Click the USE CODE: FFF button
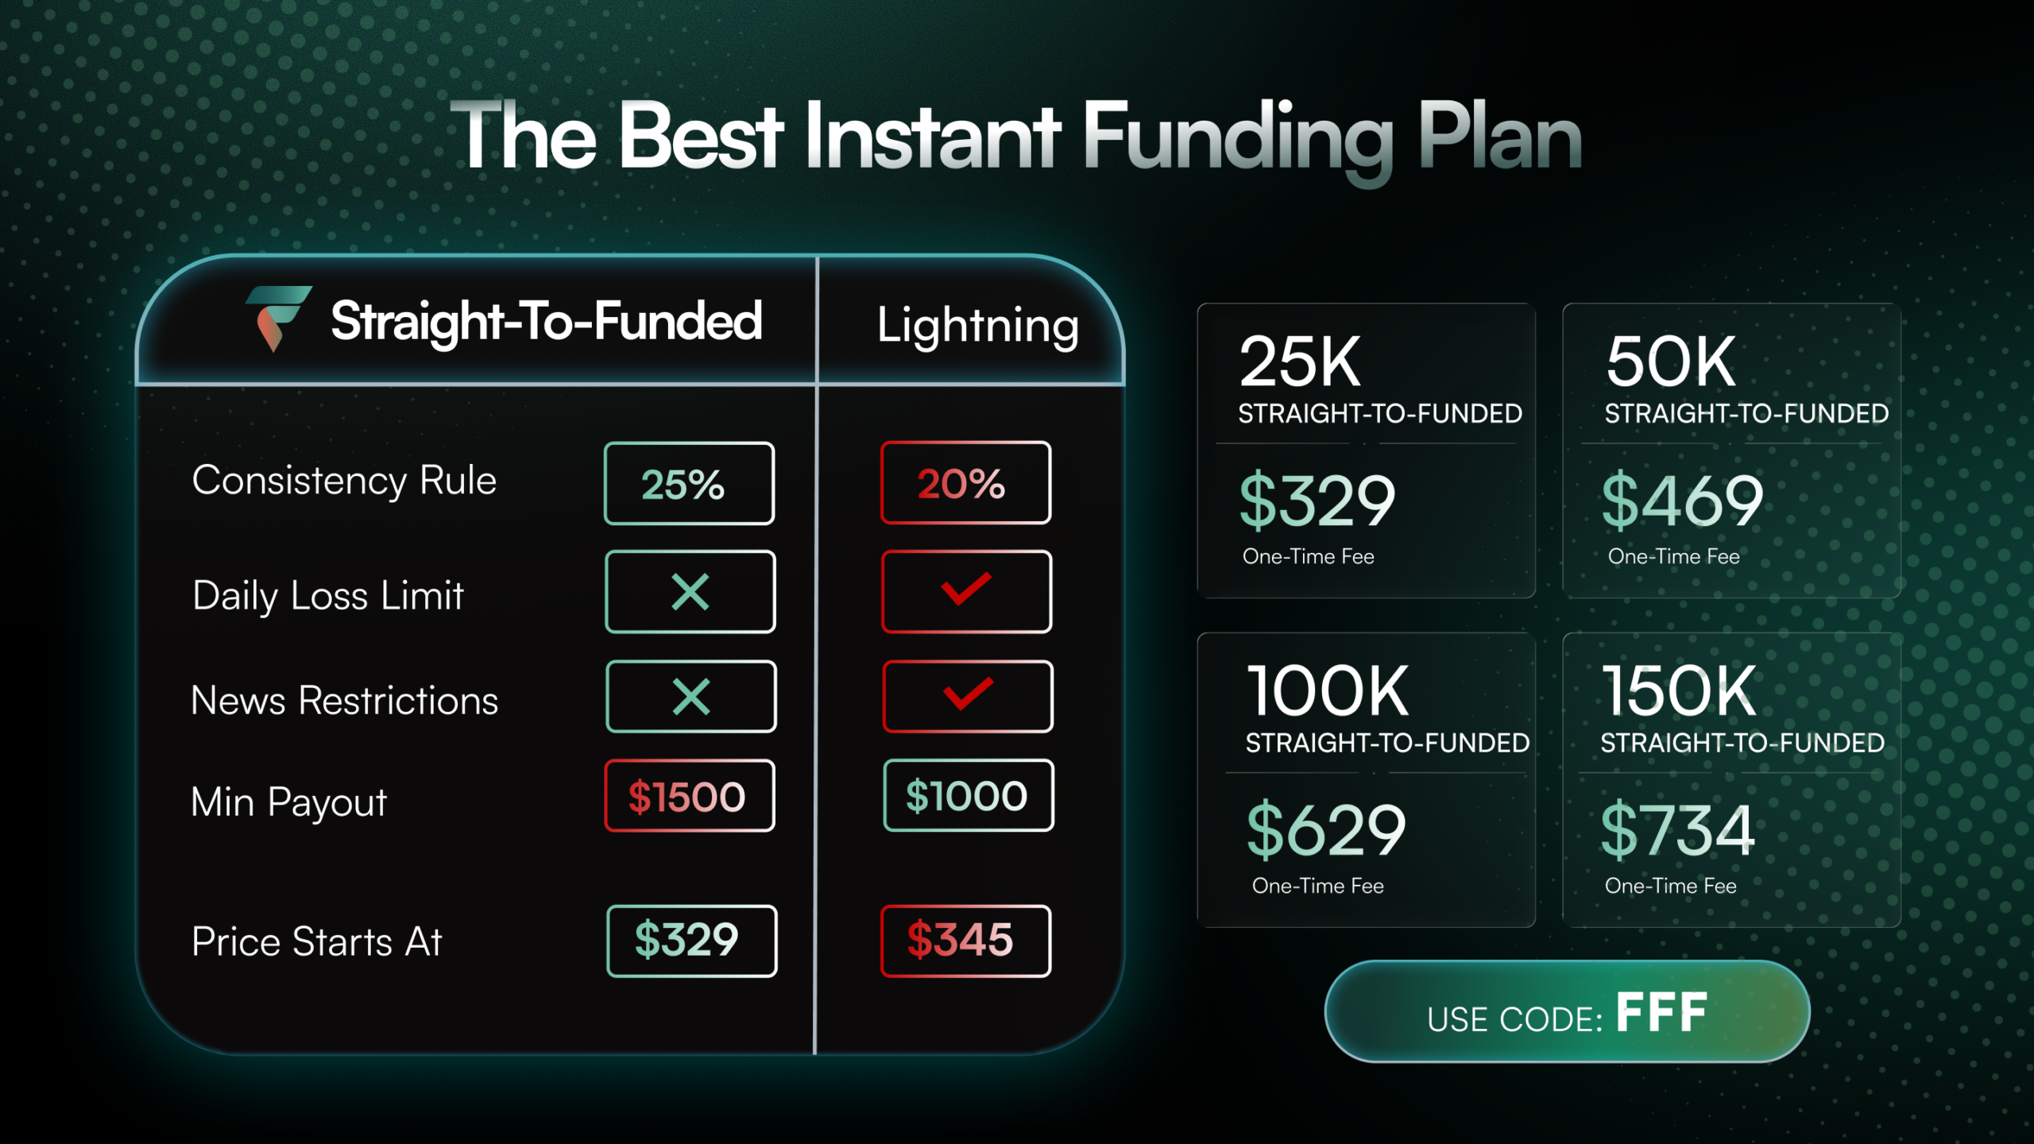Viewport: 2034px width, 1144px height. click(1567, 1011)
